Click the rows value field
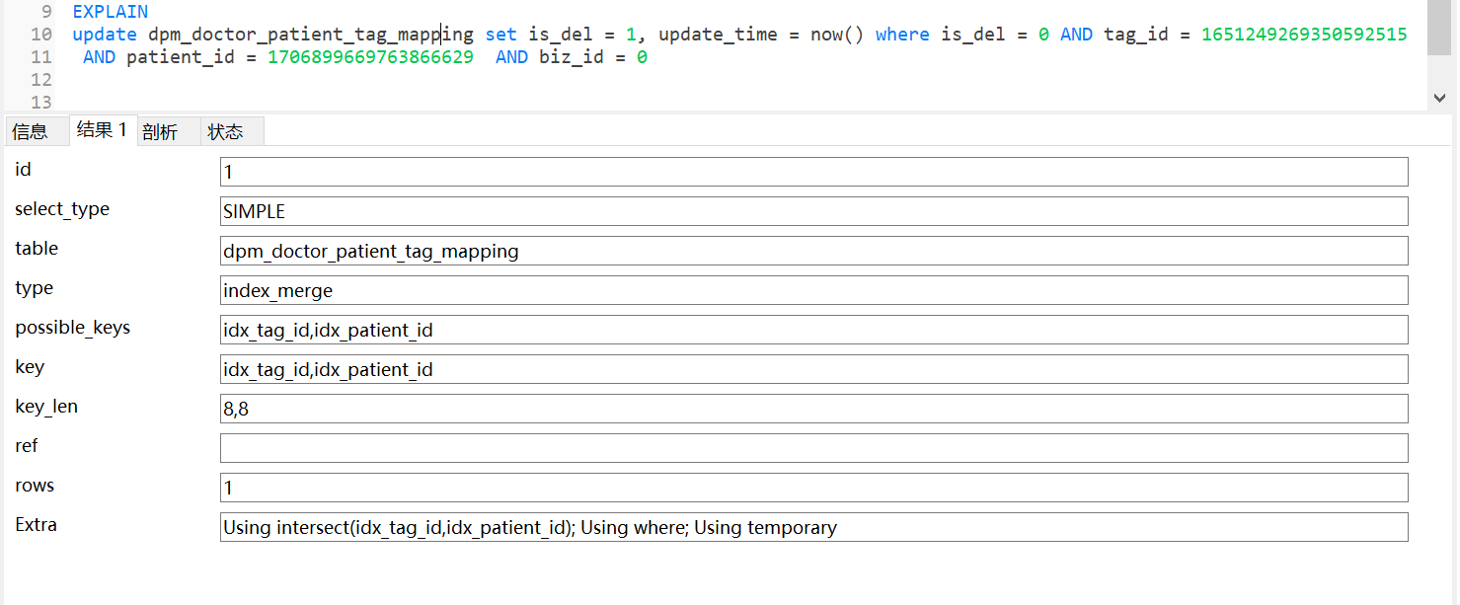 coord(813,488)
